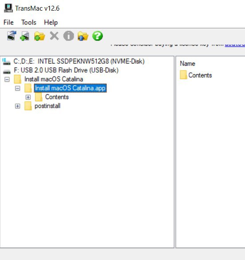Viewport: 245px width, 260px height.
Task: Click the gray info toolbar icon
Action: coord(68,36)
